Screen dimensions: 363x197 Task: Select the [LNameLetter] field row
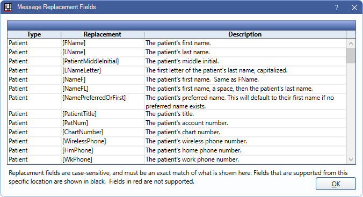click(x=177, y=70)
